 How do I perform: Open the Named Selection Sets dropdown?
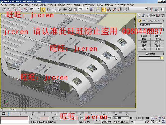click(138, 9)
